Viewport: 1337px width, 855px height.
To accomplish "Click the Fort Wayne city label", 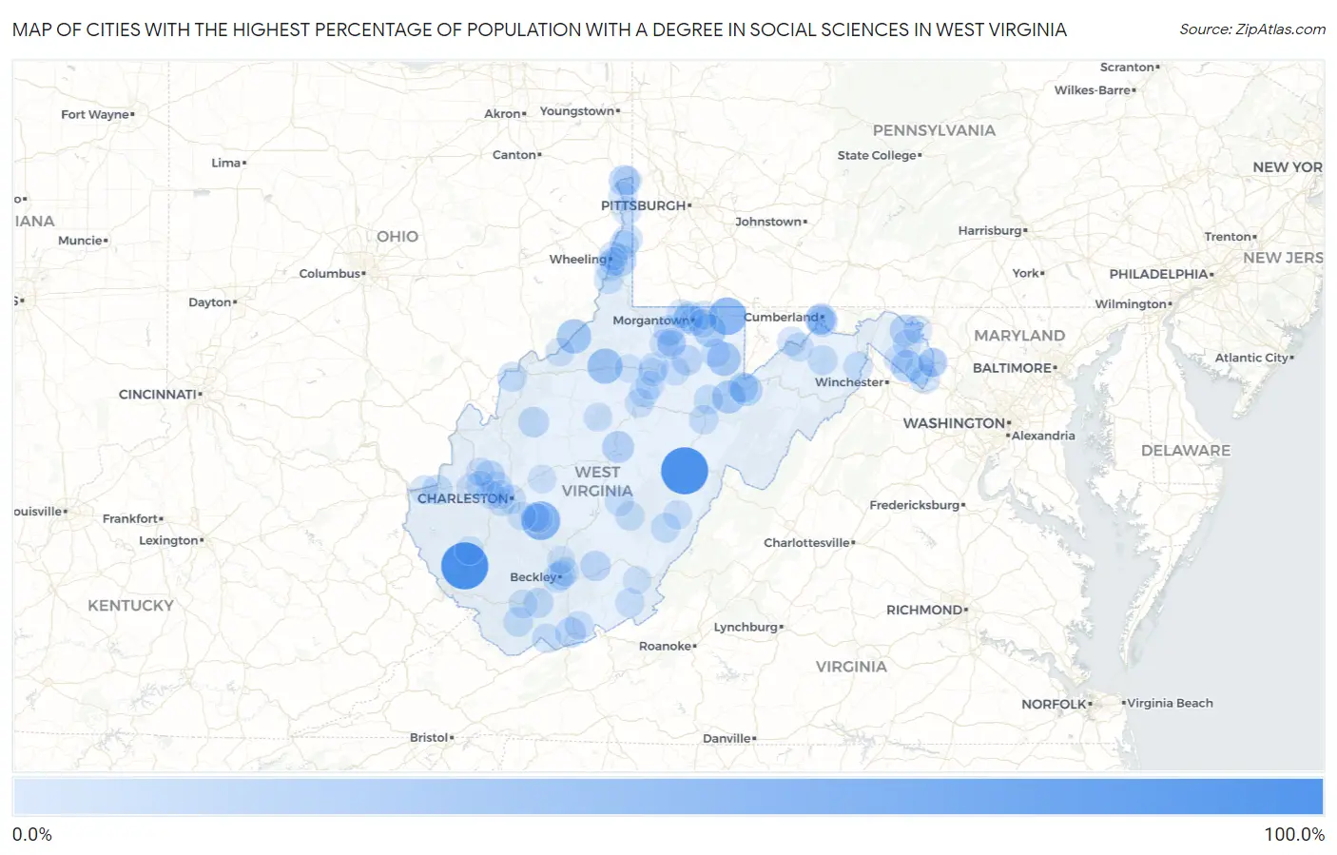I will [x=95, y=115].
